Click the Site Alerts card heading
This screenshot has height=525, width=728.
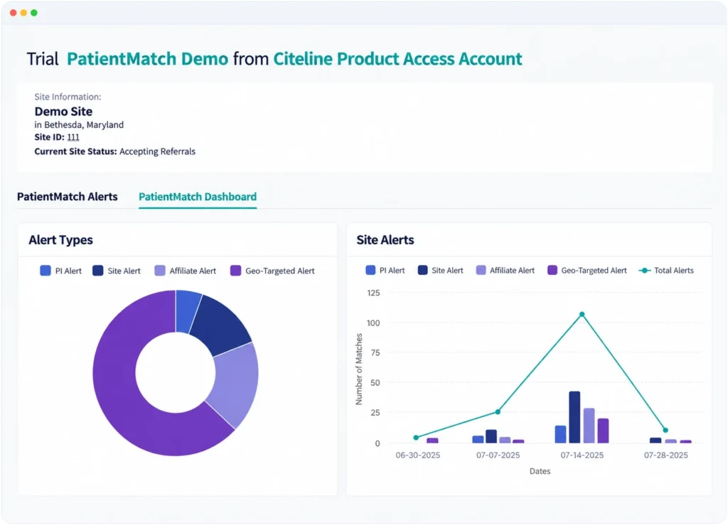point(385,240)
